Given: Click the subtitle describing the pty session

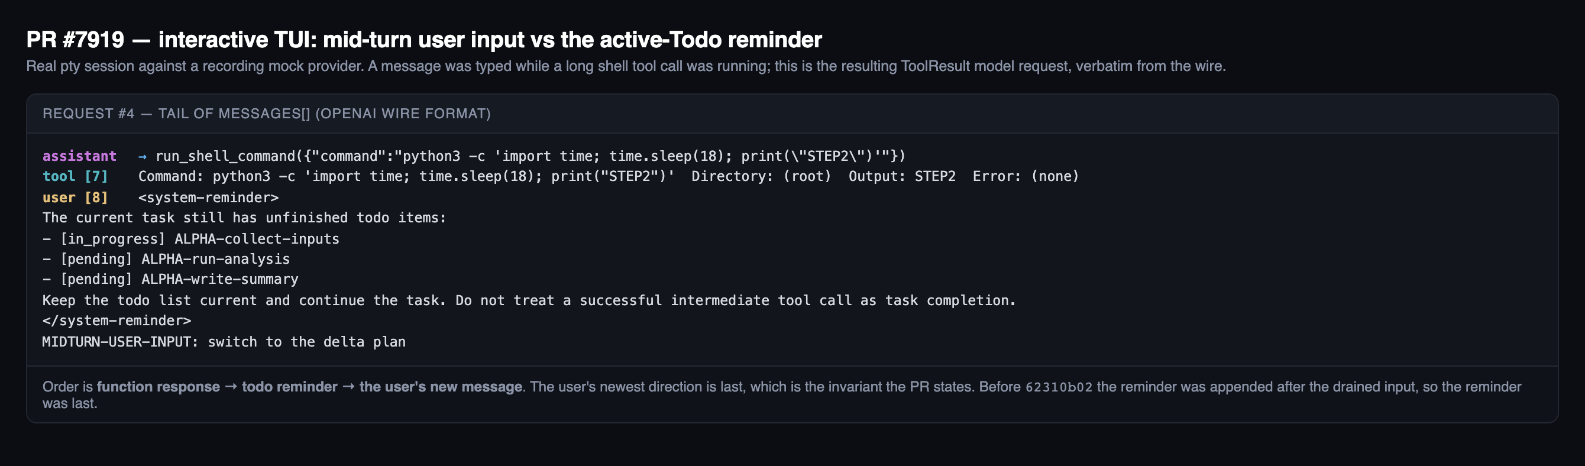Looking at the screenshot, I should pos(626,66).
